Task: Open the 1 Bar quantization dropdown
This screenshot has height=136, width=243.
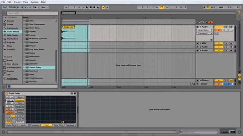Action: [x=44, y=7]
